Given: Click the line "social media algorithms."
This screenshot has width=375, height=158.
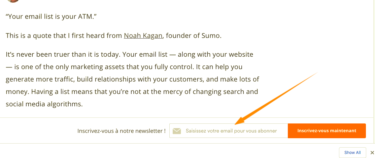Looking at the screenshot, I should (x=44, y=104).
